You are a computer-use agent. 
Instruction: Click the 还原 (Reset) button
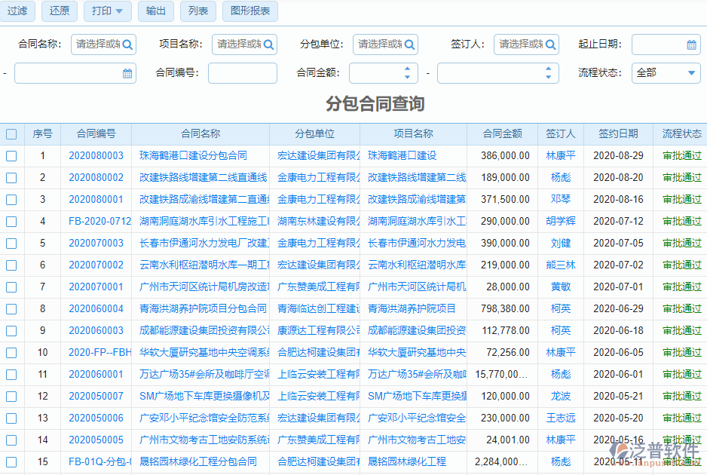(59, 11)
